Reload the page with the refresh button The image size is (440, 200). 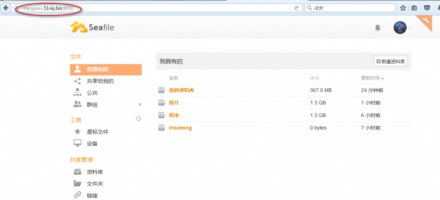[x=296, y=8]
